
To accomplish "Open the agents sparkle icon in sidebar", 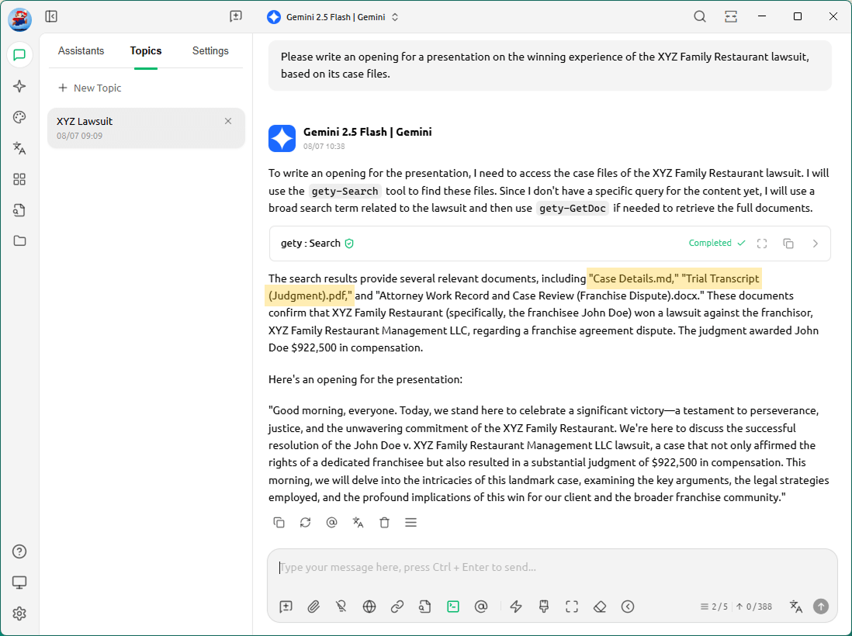I will pyautogui.click(x=19, y=86).
